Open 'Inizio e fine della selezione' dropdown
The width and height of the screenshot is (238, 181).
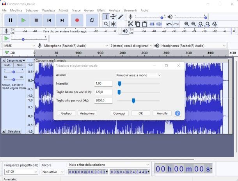coord(109,165)
